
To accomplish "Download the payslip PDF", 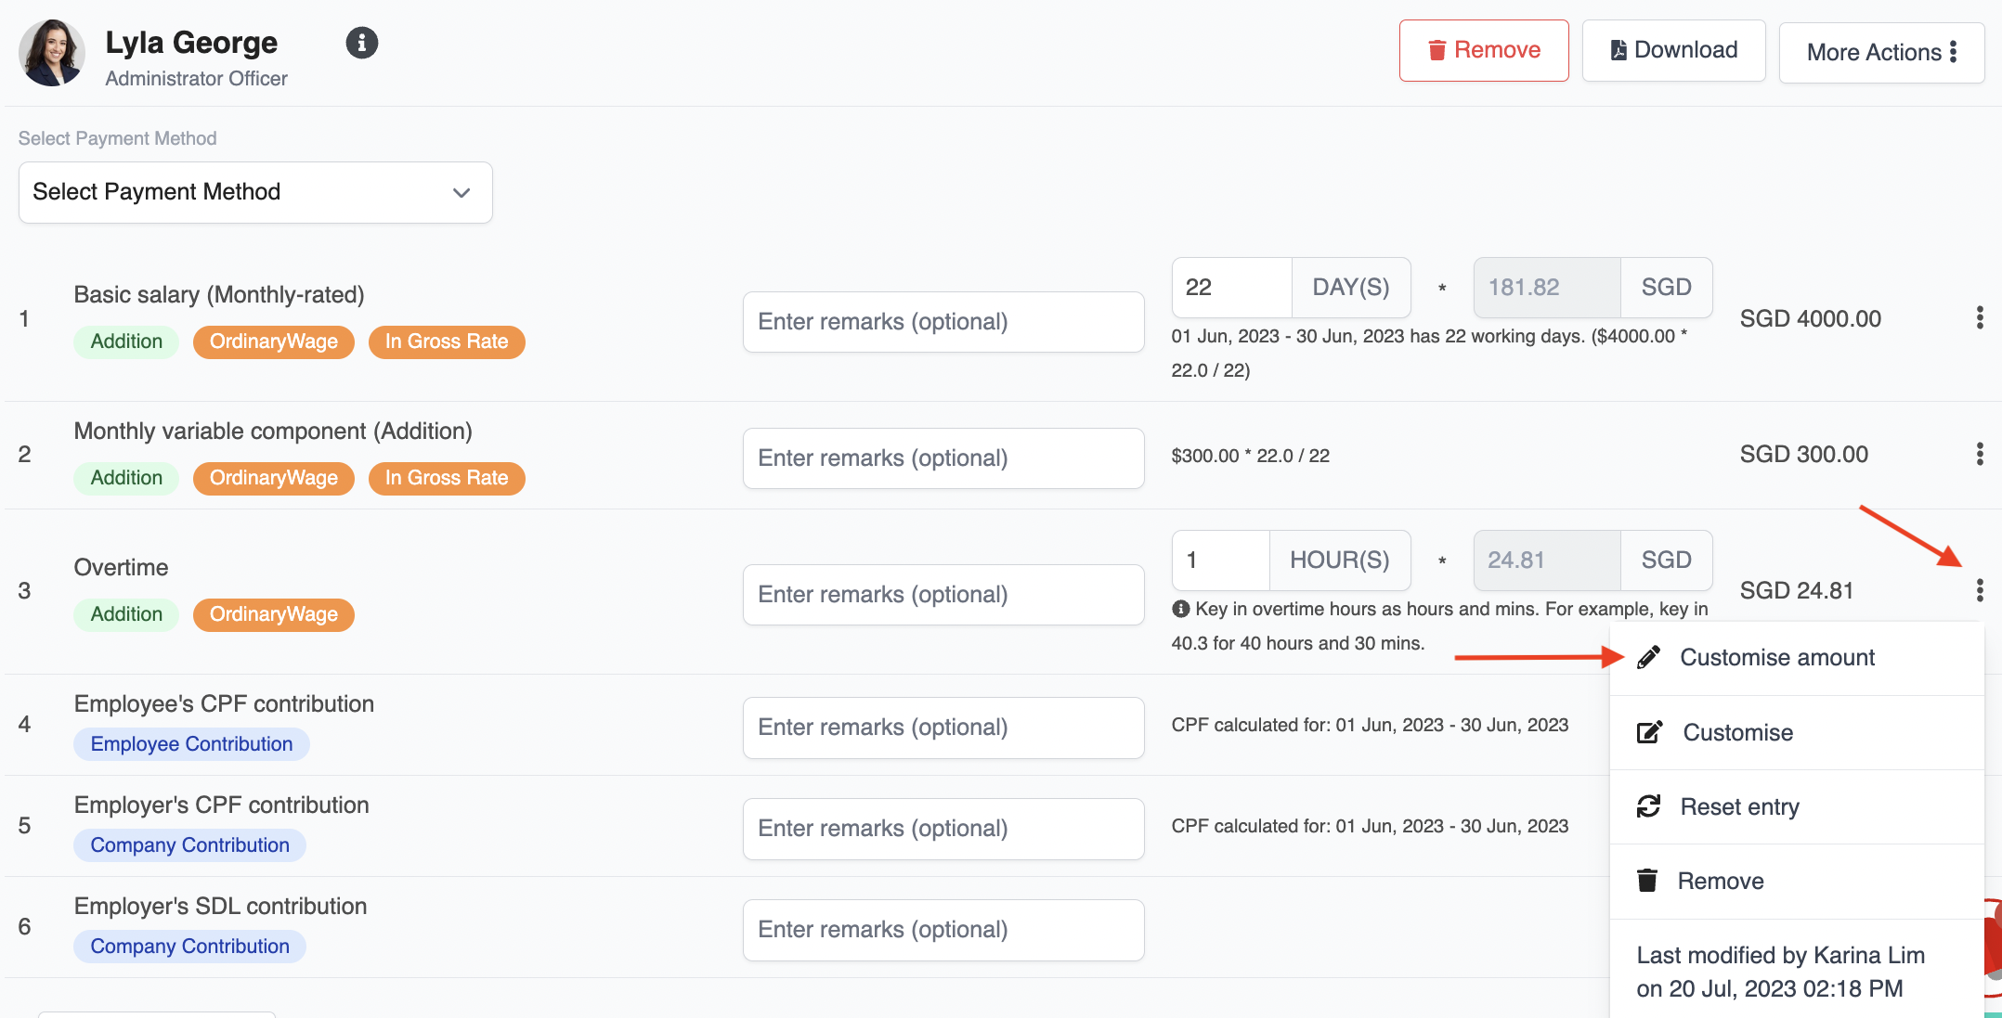I will click(x=1673, y=50).
